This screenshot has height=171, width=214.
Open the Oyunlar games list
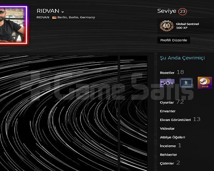167,103
